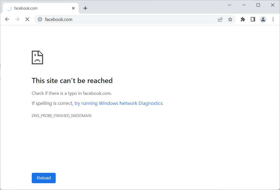Go back to the previous page
This screenshot has height=190, width=280.
[x=7, y=19]
